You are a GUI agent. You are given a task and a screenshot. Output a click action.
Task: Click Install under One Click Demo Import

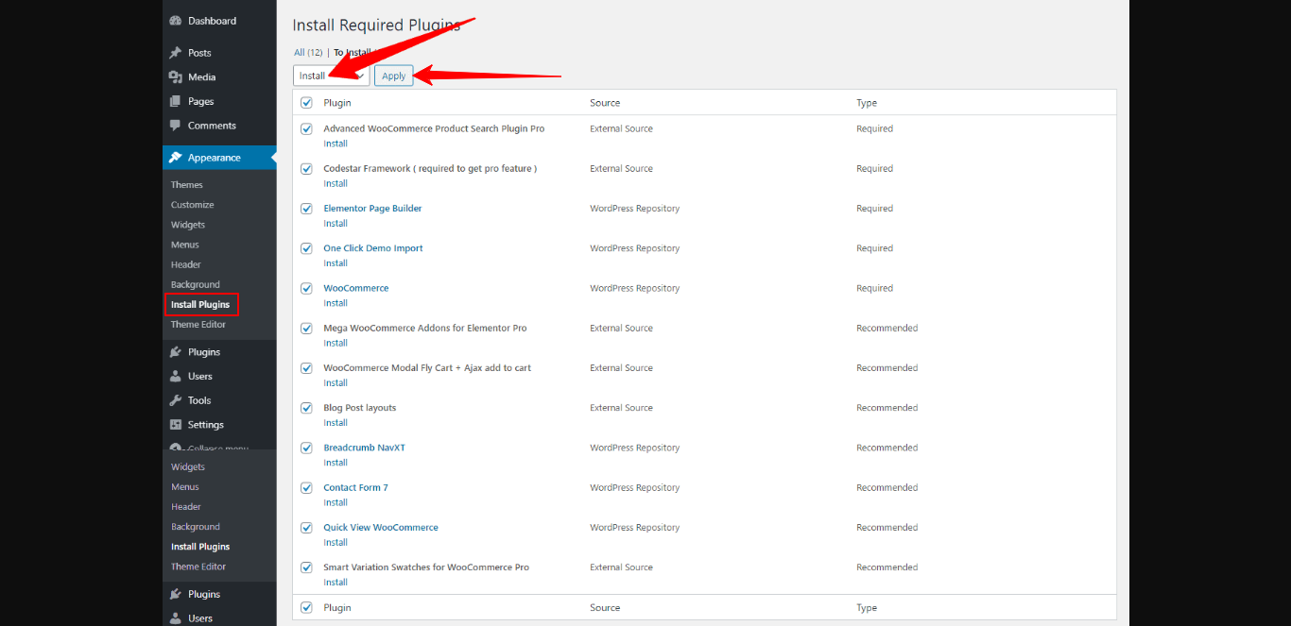[336, 263]
